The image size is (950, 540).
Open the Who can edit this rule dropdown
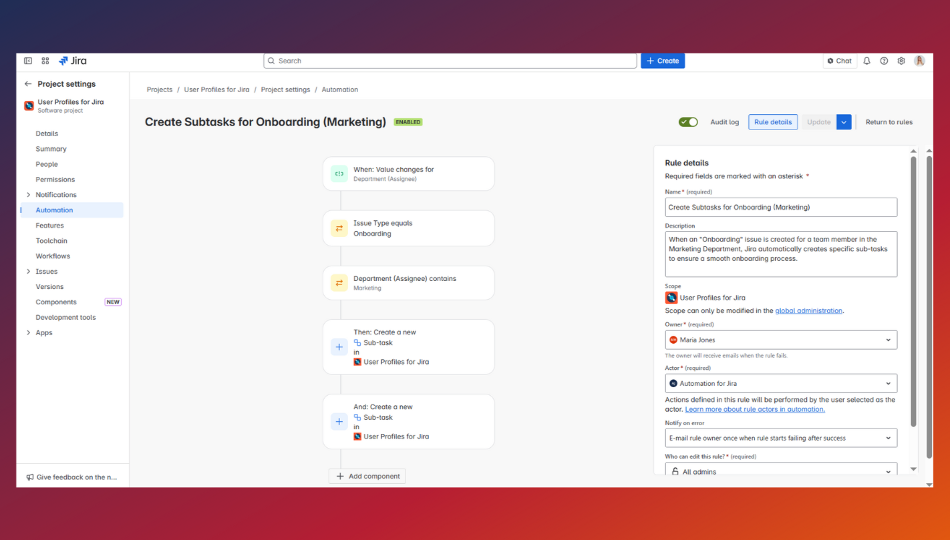[x=781, y=470]
